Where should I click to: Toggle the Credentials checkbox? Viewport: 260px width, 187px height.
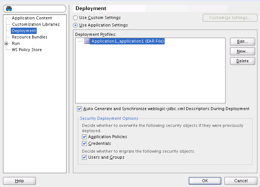84,143
